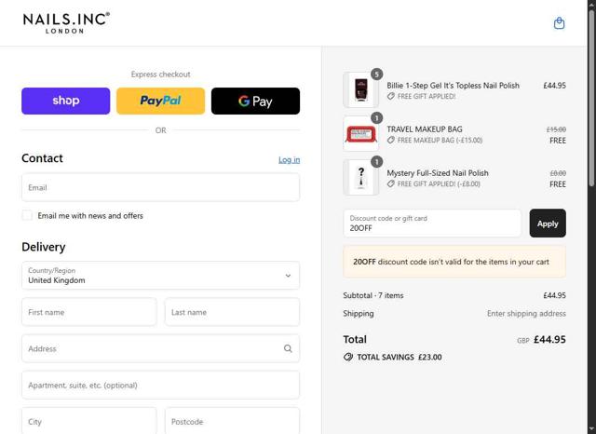
Task: Click the 20OFF invalid discount message
Action: [454, 262]
